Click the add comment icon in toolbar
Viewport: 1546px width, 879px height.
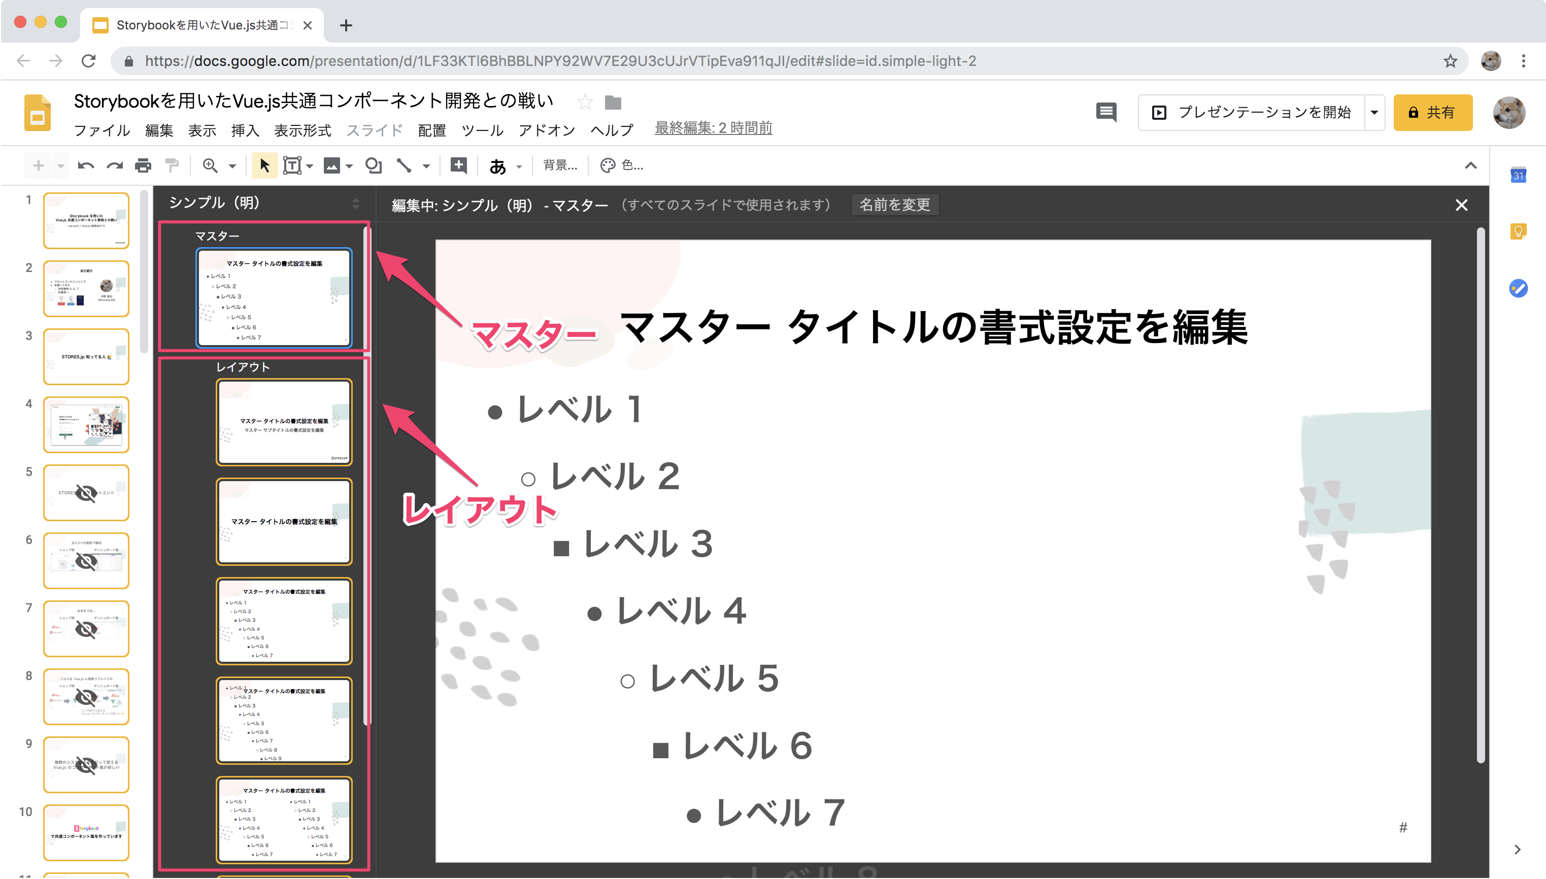(x=459, y=165)
